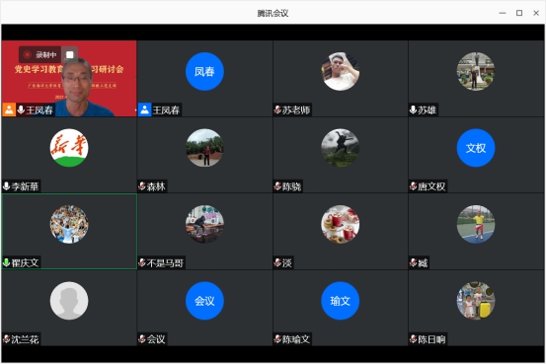
Task: Click the name label 森林
Action: [x=156, y=186]
